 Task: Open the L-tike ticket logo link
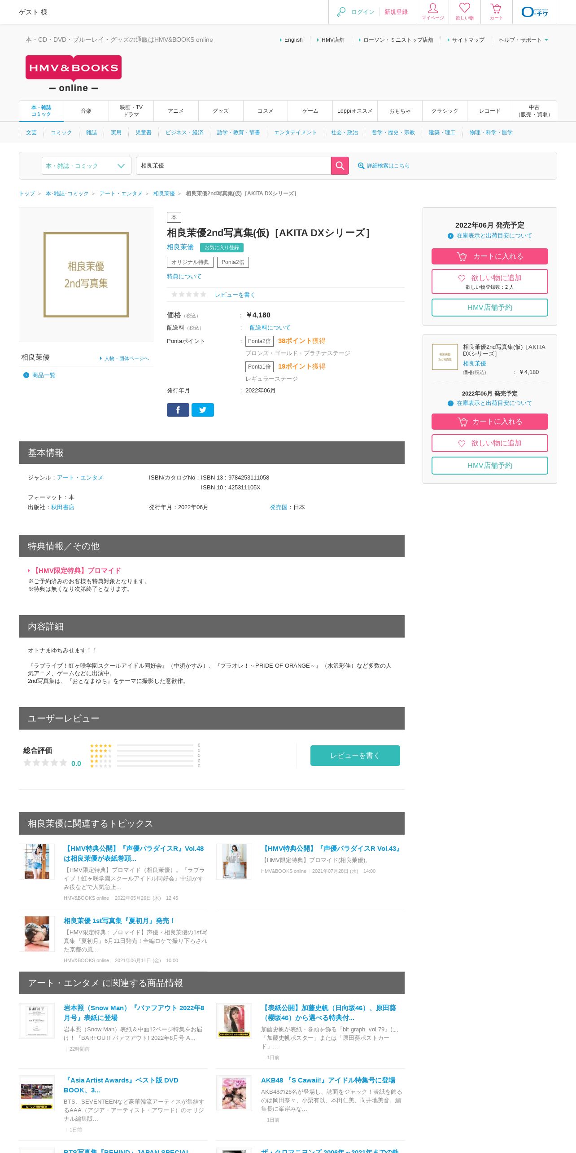(x=535, y=12)
